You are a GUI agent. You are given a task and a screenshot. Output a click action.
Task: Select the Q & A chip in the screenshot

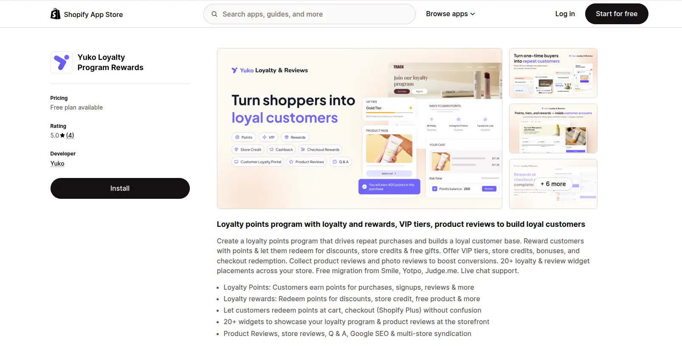341,161
